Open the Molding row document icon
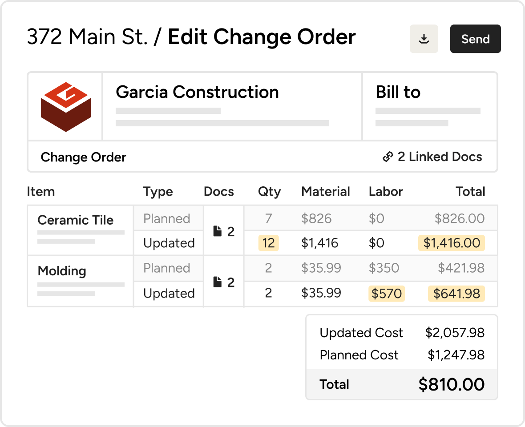Screen dimensions: 525x427 click(x=218, y=282)
